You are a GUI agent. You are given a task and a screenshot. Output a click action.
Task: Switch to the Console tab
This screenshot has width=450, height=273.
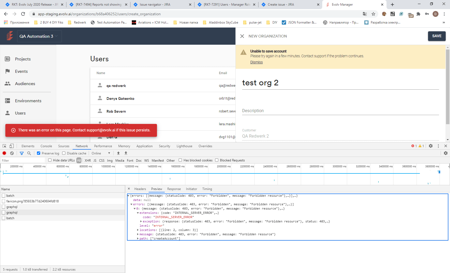46,146
